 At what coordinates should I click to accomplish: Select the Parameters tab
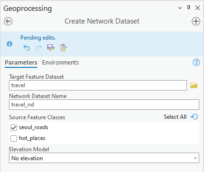(x=21, y=63)
